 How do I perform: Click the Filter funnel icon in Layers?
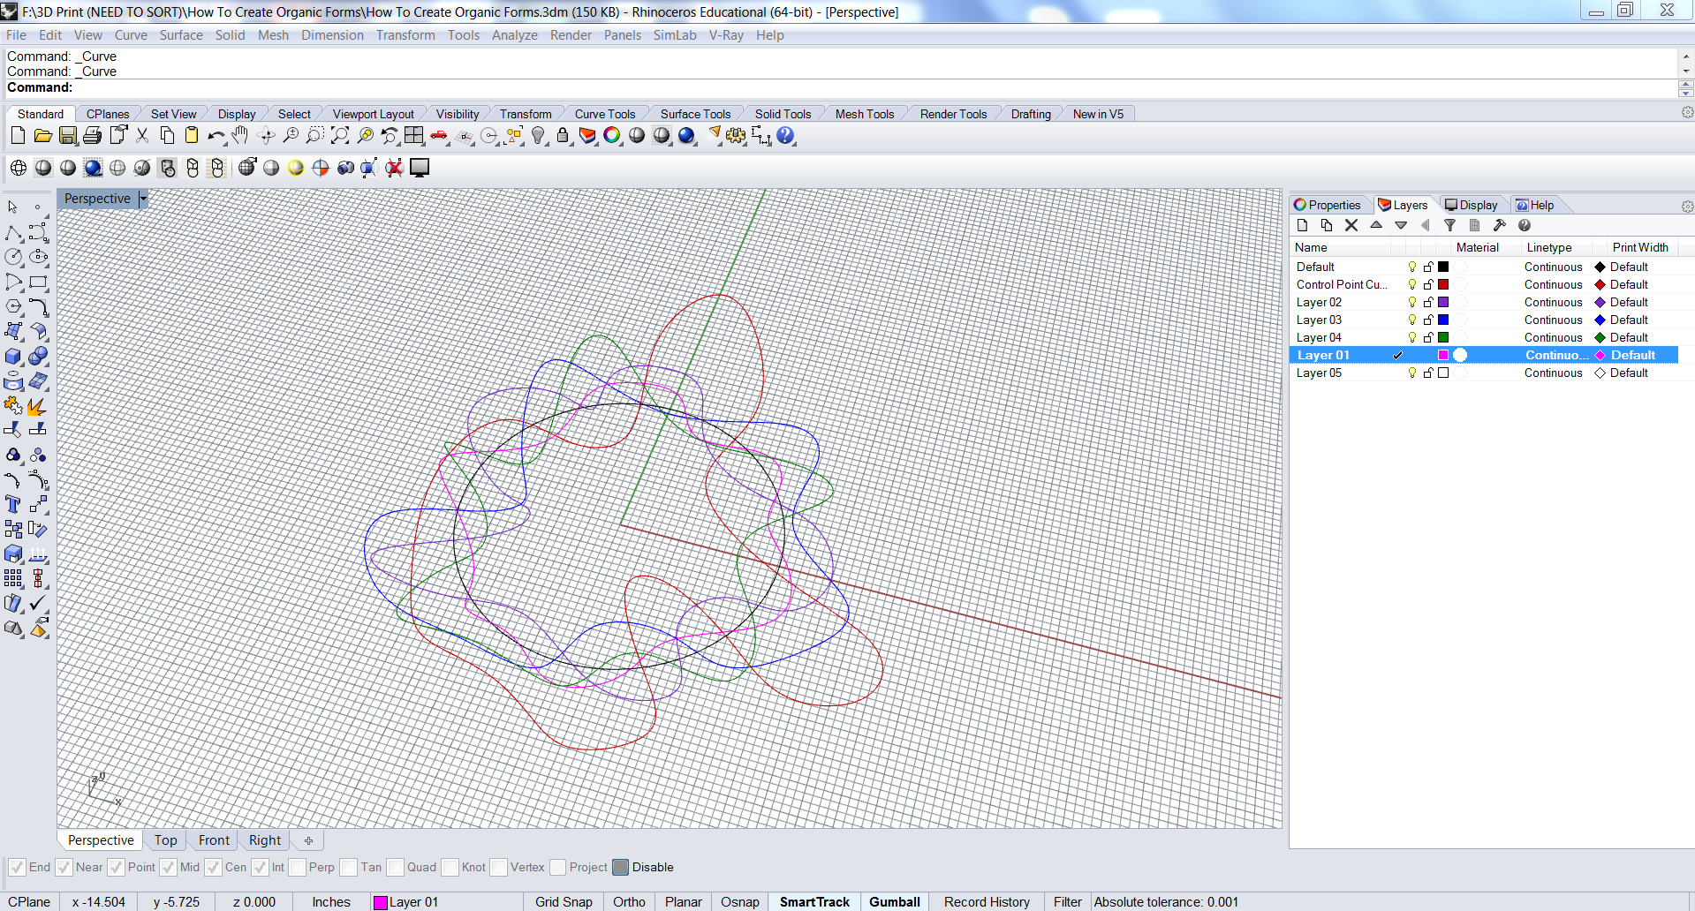click(x=1450, y=226)
